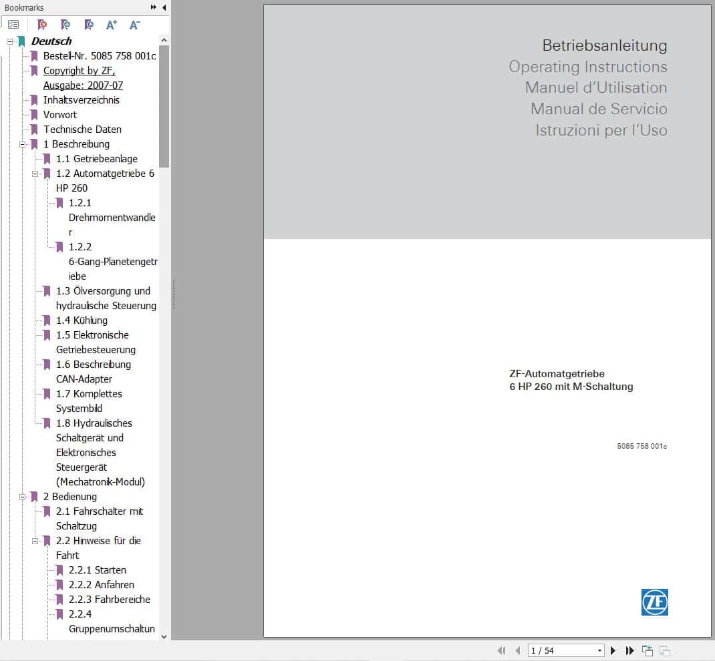Image resolution: width=715 pixels, height=661 pixels.
Task: Go to the next page
Action: coord(613,650)
